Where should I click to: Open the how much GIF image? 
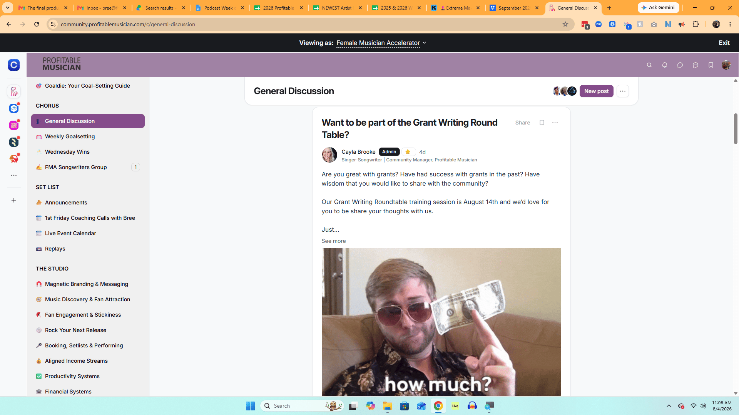[x=441, y=322]
